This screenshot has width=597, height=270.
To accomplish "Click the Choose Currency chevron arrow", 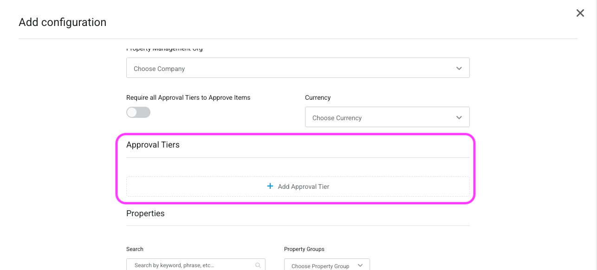I will (x=459, y=117).
